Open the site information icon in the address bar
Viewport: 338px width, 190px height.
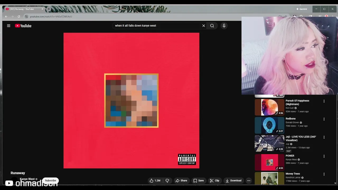(x=26, y=16)
